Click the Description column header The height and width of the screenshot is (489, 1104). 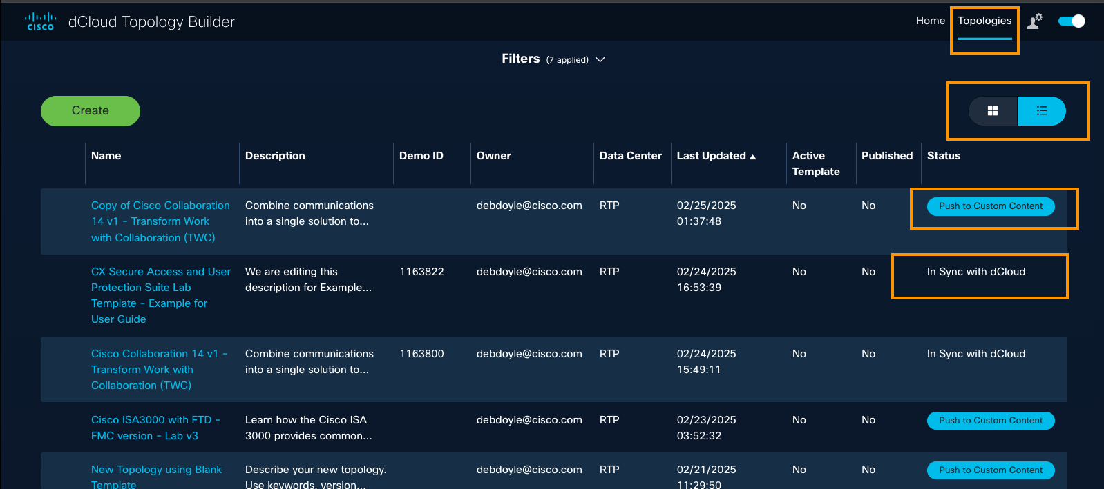pos(275,156)
